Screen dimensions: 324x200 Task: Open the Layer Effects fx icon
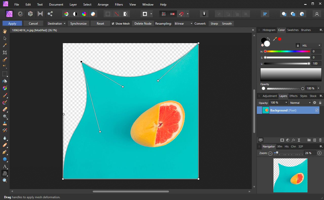pyautogui.click(x=293, y=140)
